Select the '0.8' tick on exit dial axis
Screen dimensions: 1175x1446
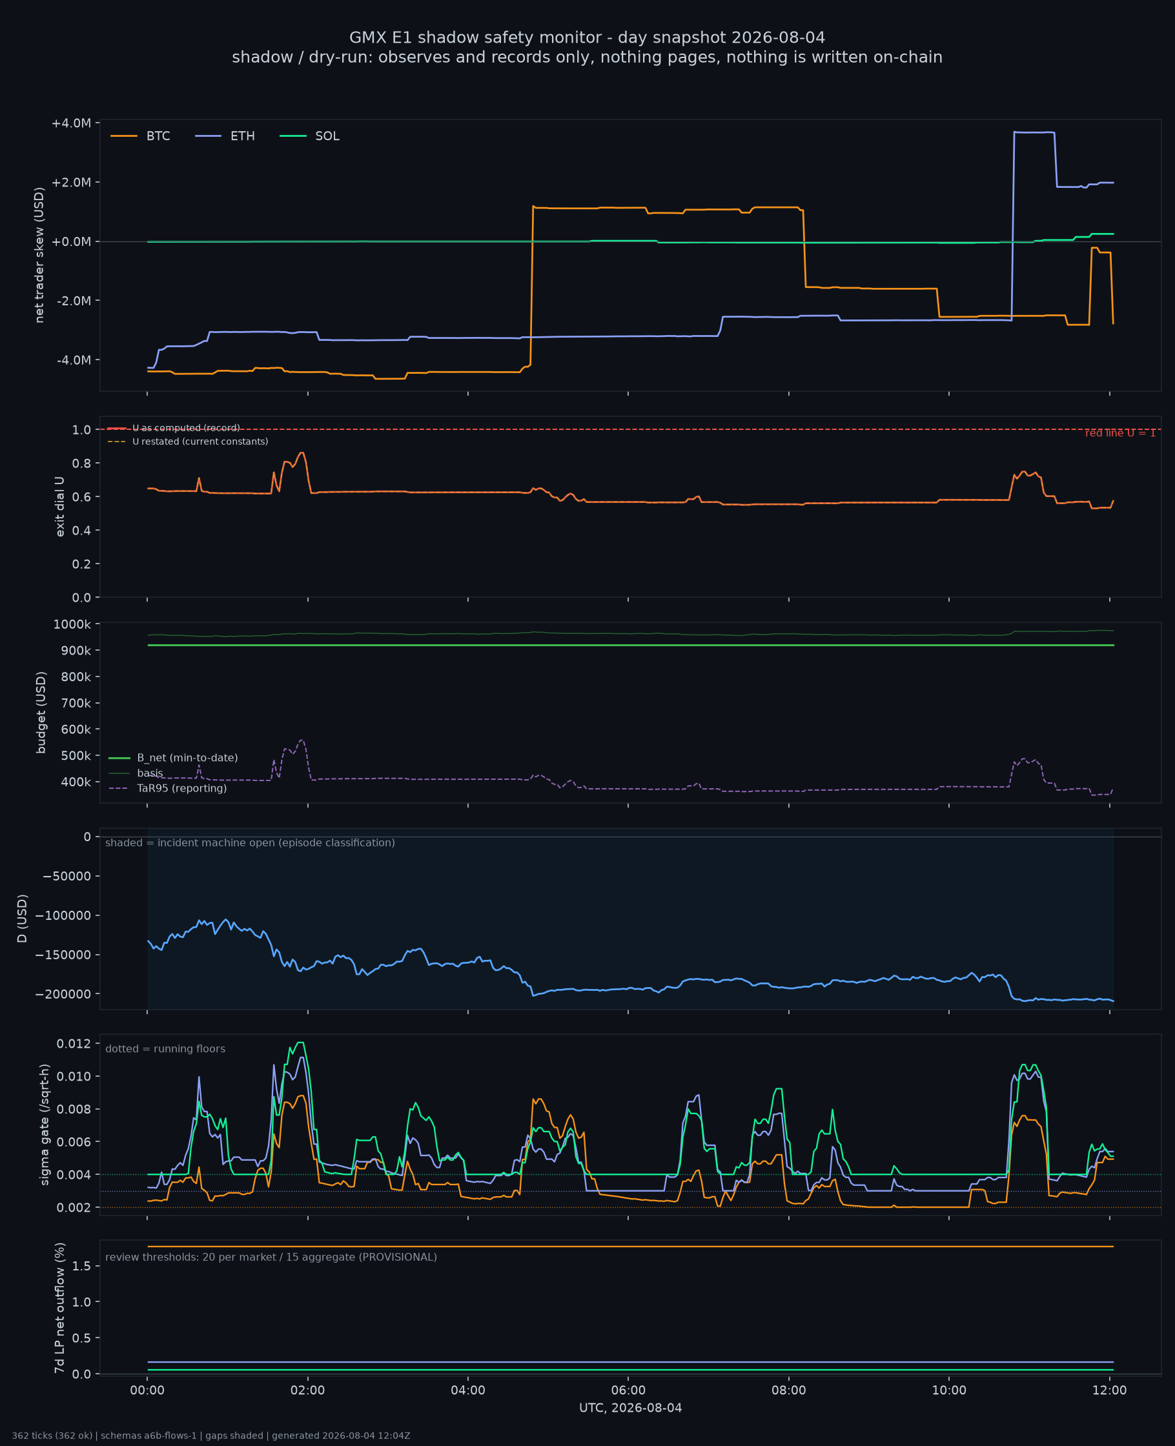[82, 463]
